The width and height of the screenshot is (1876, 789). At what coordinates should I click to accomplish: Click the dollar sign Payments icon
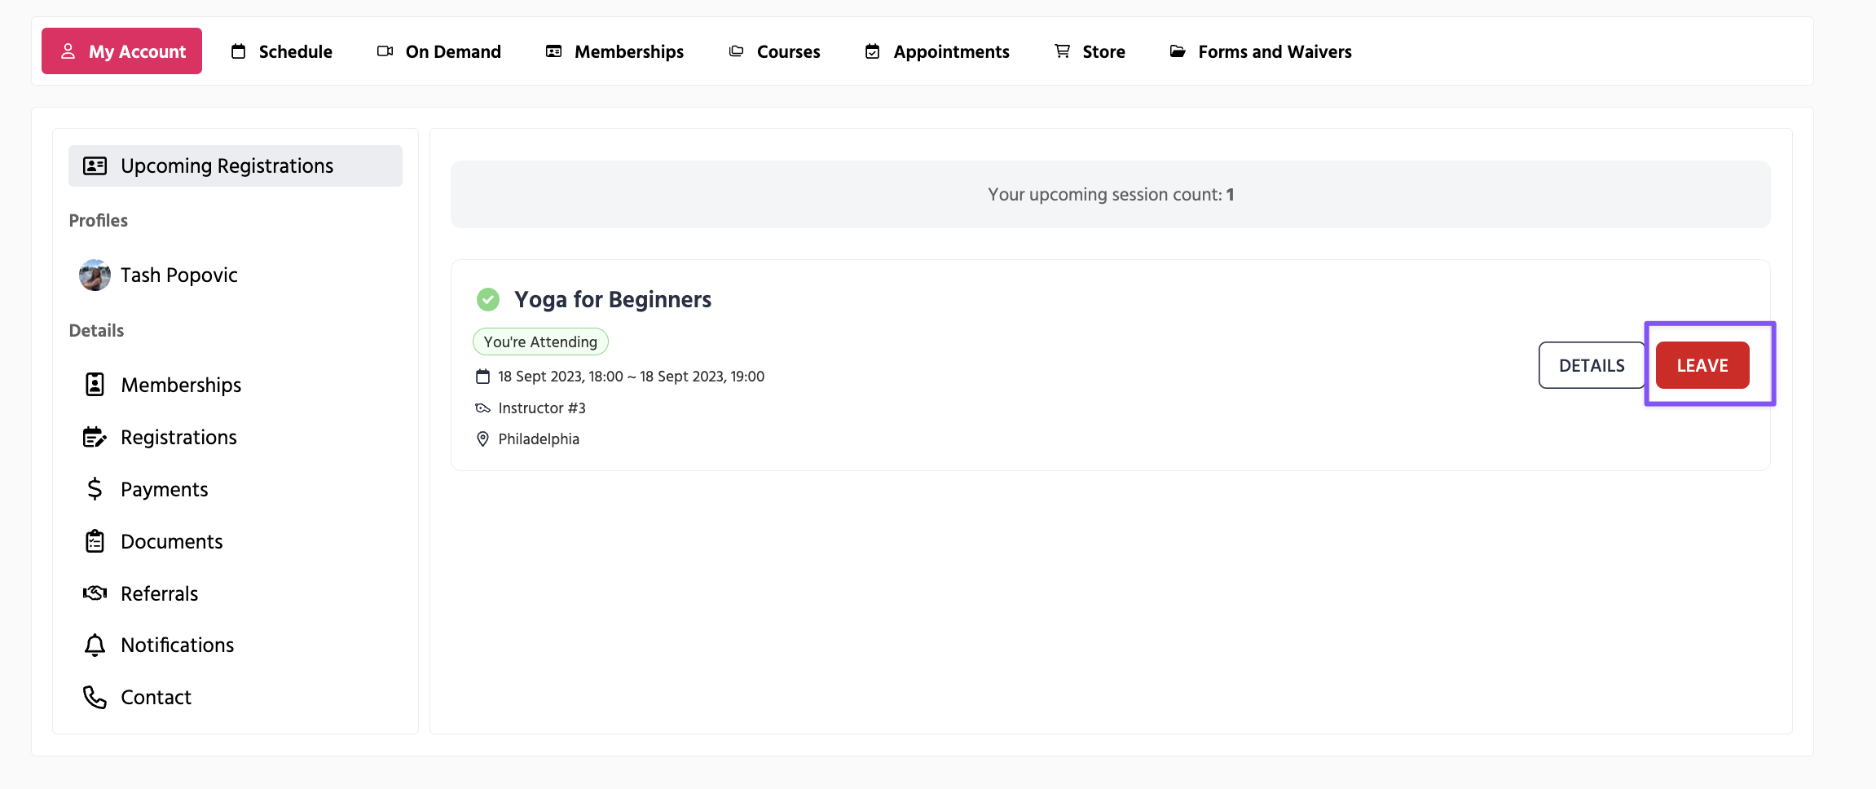tap(95, 489)
